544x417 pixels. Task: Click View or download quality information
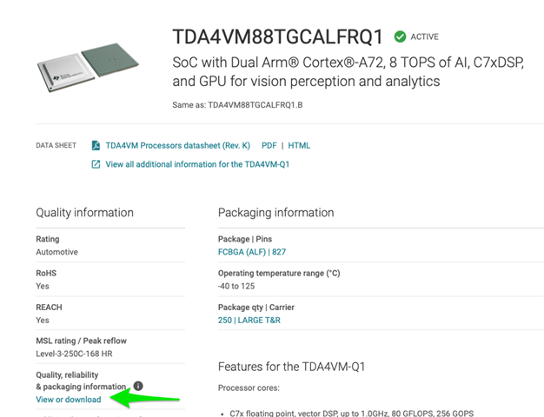[x=68, y=400]
